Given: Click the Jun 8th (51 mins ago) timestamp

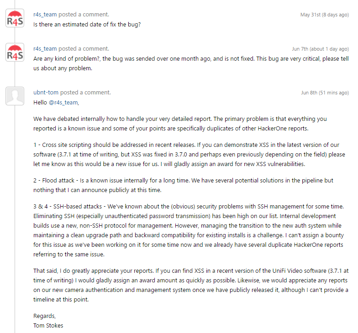Looking at the screenshot, I should coord(325,93).
